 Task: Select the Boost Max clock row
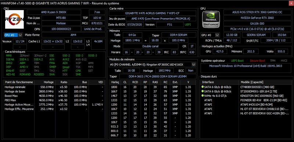(54, 96)
